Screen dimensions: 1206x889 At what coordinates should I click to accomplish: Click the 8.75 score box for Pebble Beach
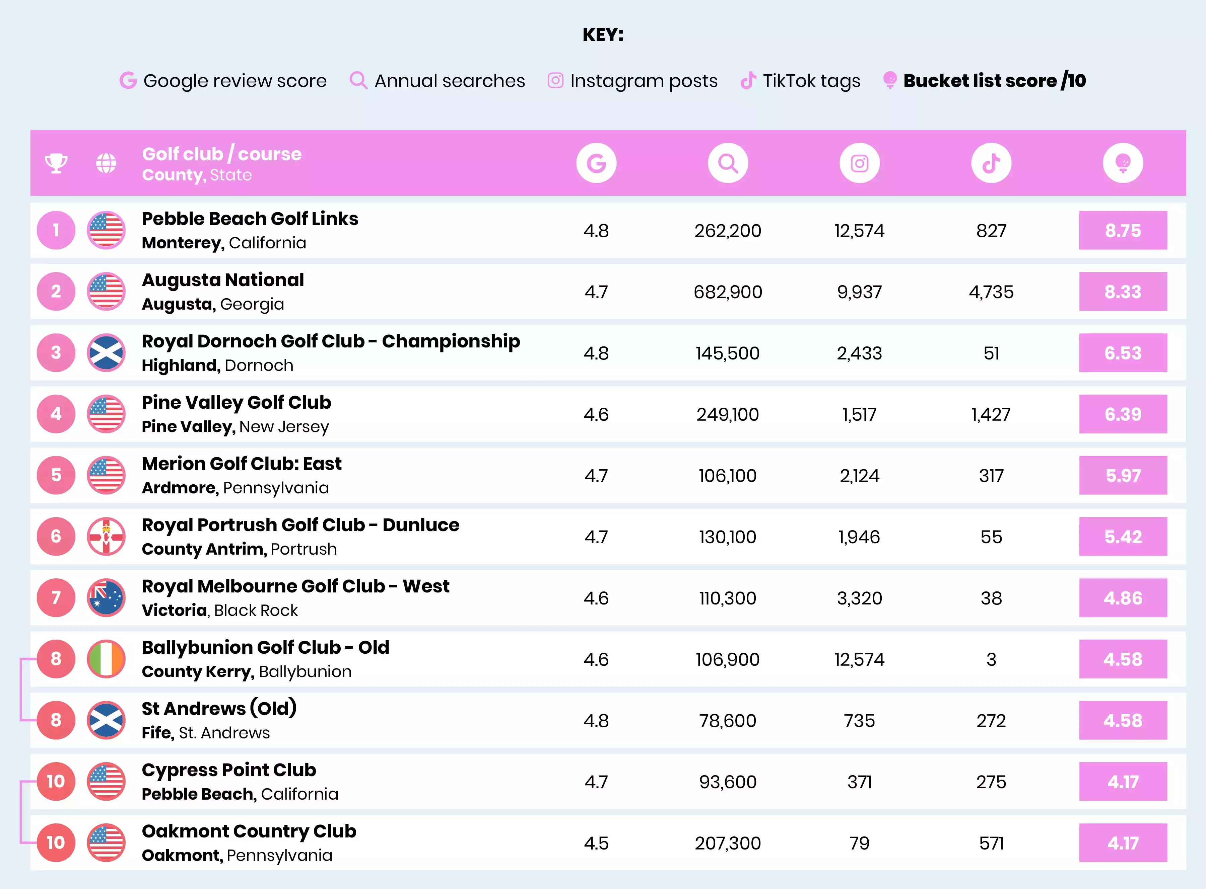click(1123, 230)
